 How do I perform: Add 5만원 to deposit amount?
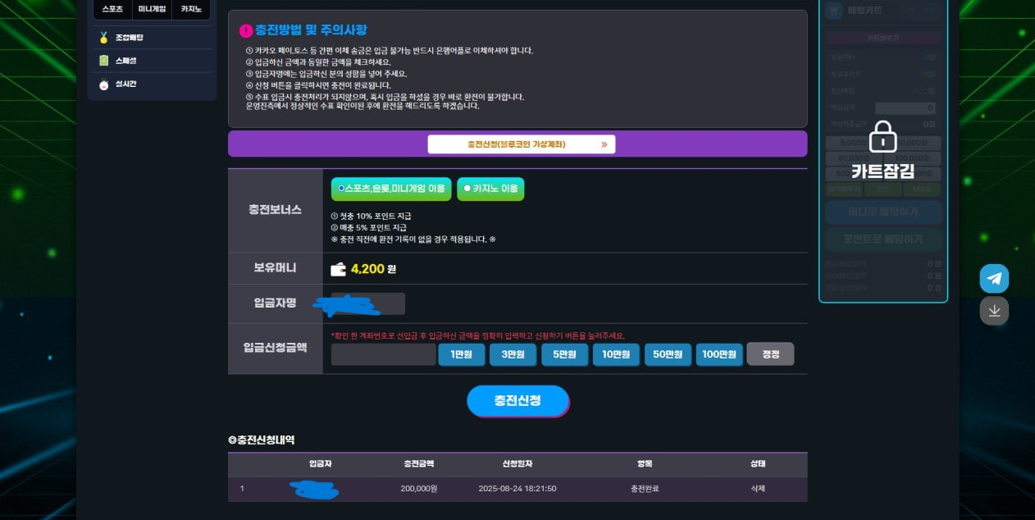[x=564, y=354]
